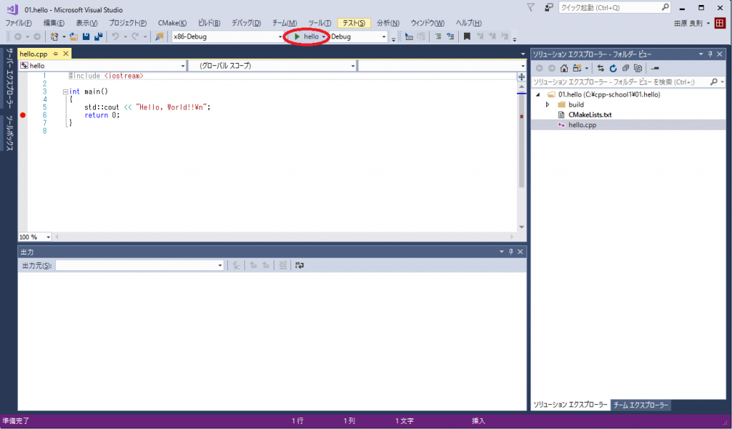Viewport: 732px width, 429px height.
Task: Pin the Solution Explorer panel
Action: click(x=710, y=54)
